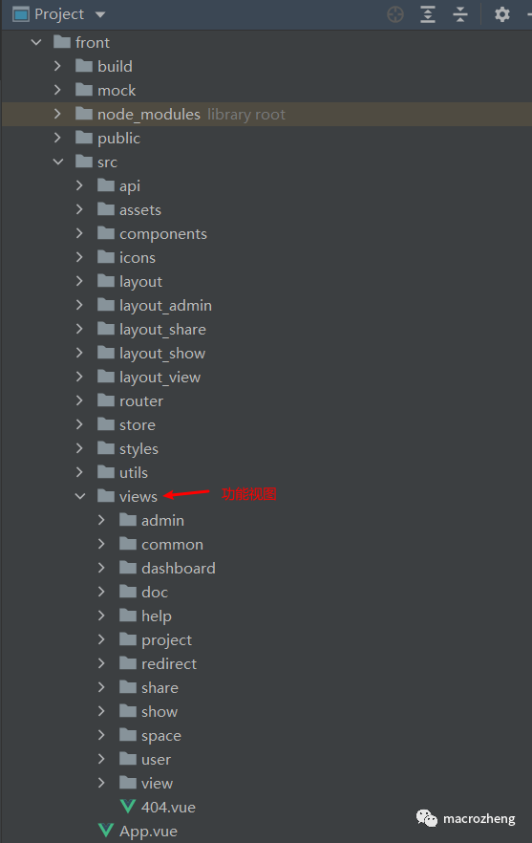This screenshot has width=532, height=843.
Task: Select the layout_admin folder
Action: coord(165,306)
